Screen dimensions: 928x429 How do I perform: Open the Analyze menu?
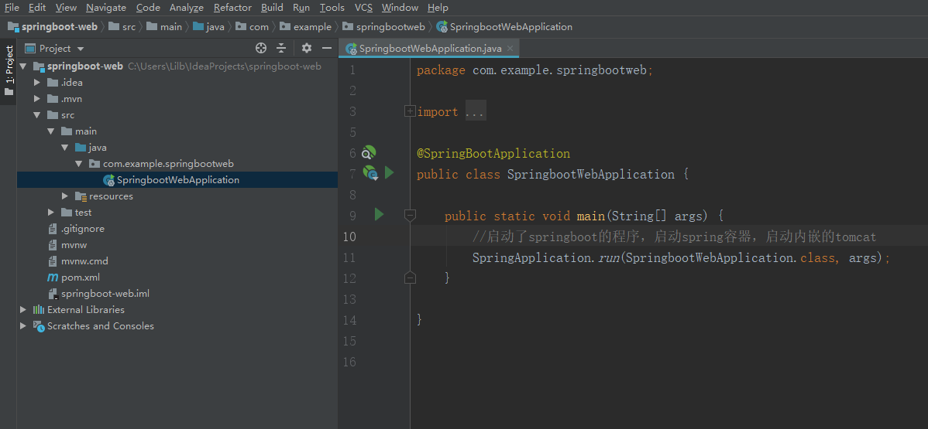(187, 8)
